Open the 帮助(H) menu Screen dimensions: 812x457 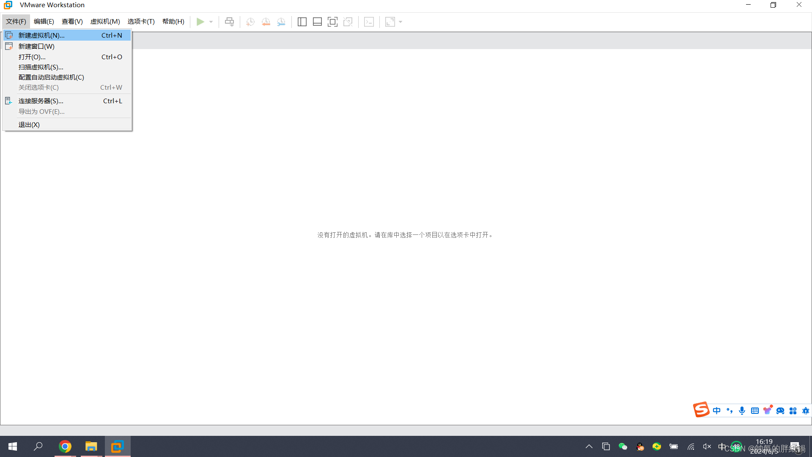pos(173,22)
